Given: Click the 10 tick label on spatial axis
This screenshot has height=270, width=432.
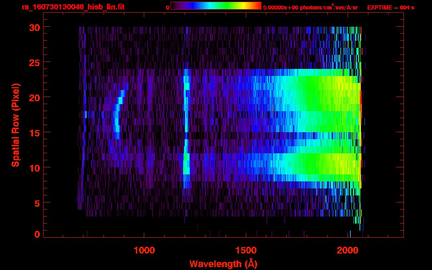Looking at the screenshot, I should 34,168.
